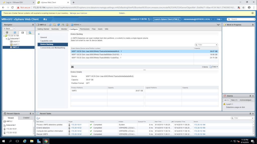
Task: Switch navigator to Hosts and Clusters view
Action: 7,32
